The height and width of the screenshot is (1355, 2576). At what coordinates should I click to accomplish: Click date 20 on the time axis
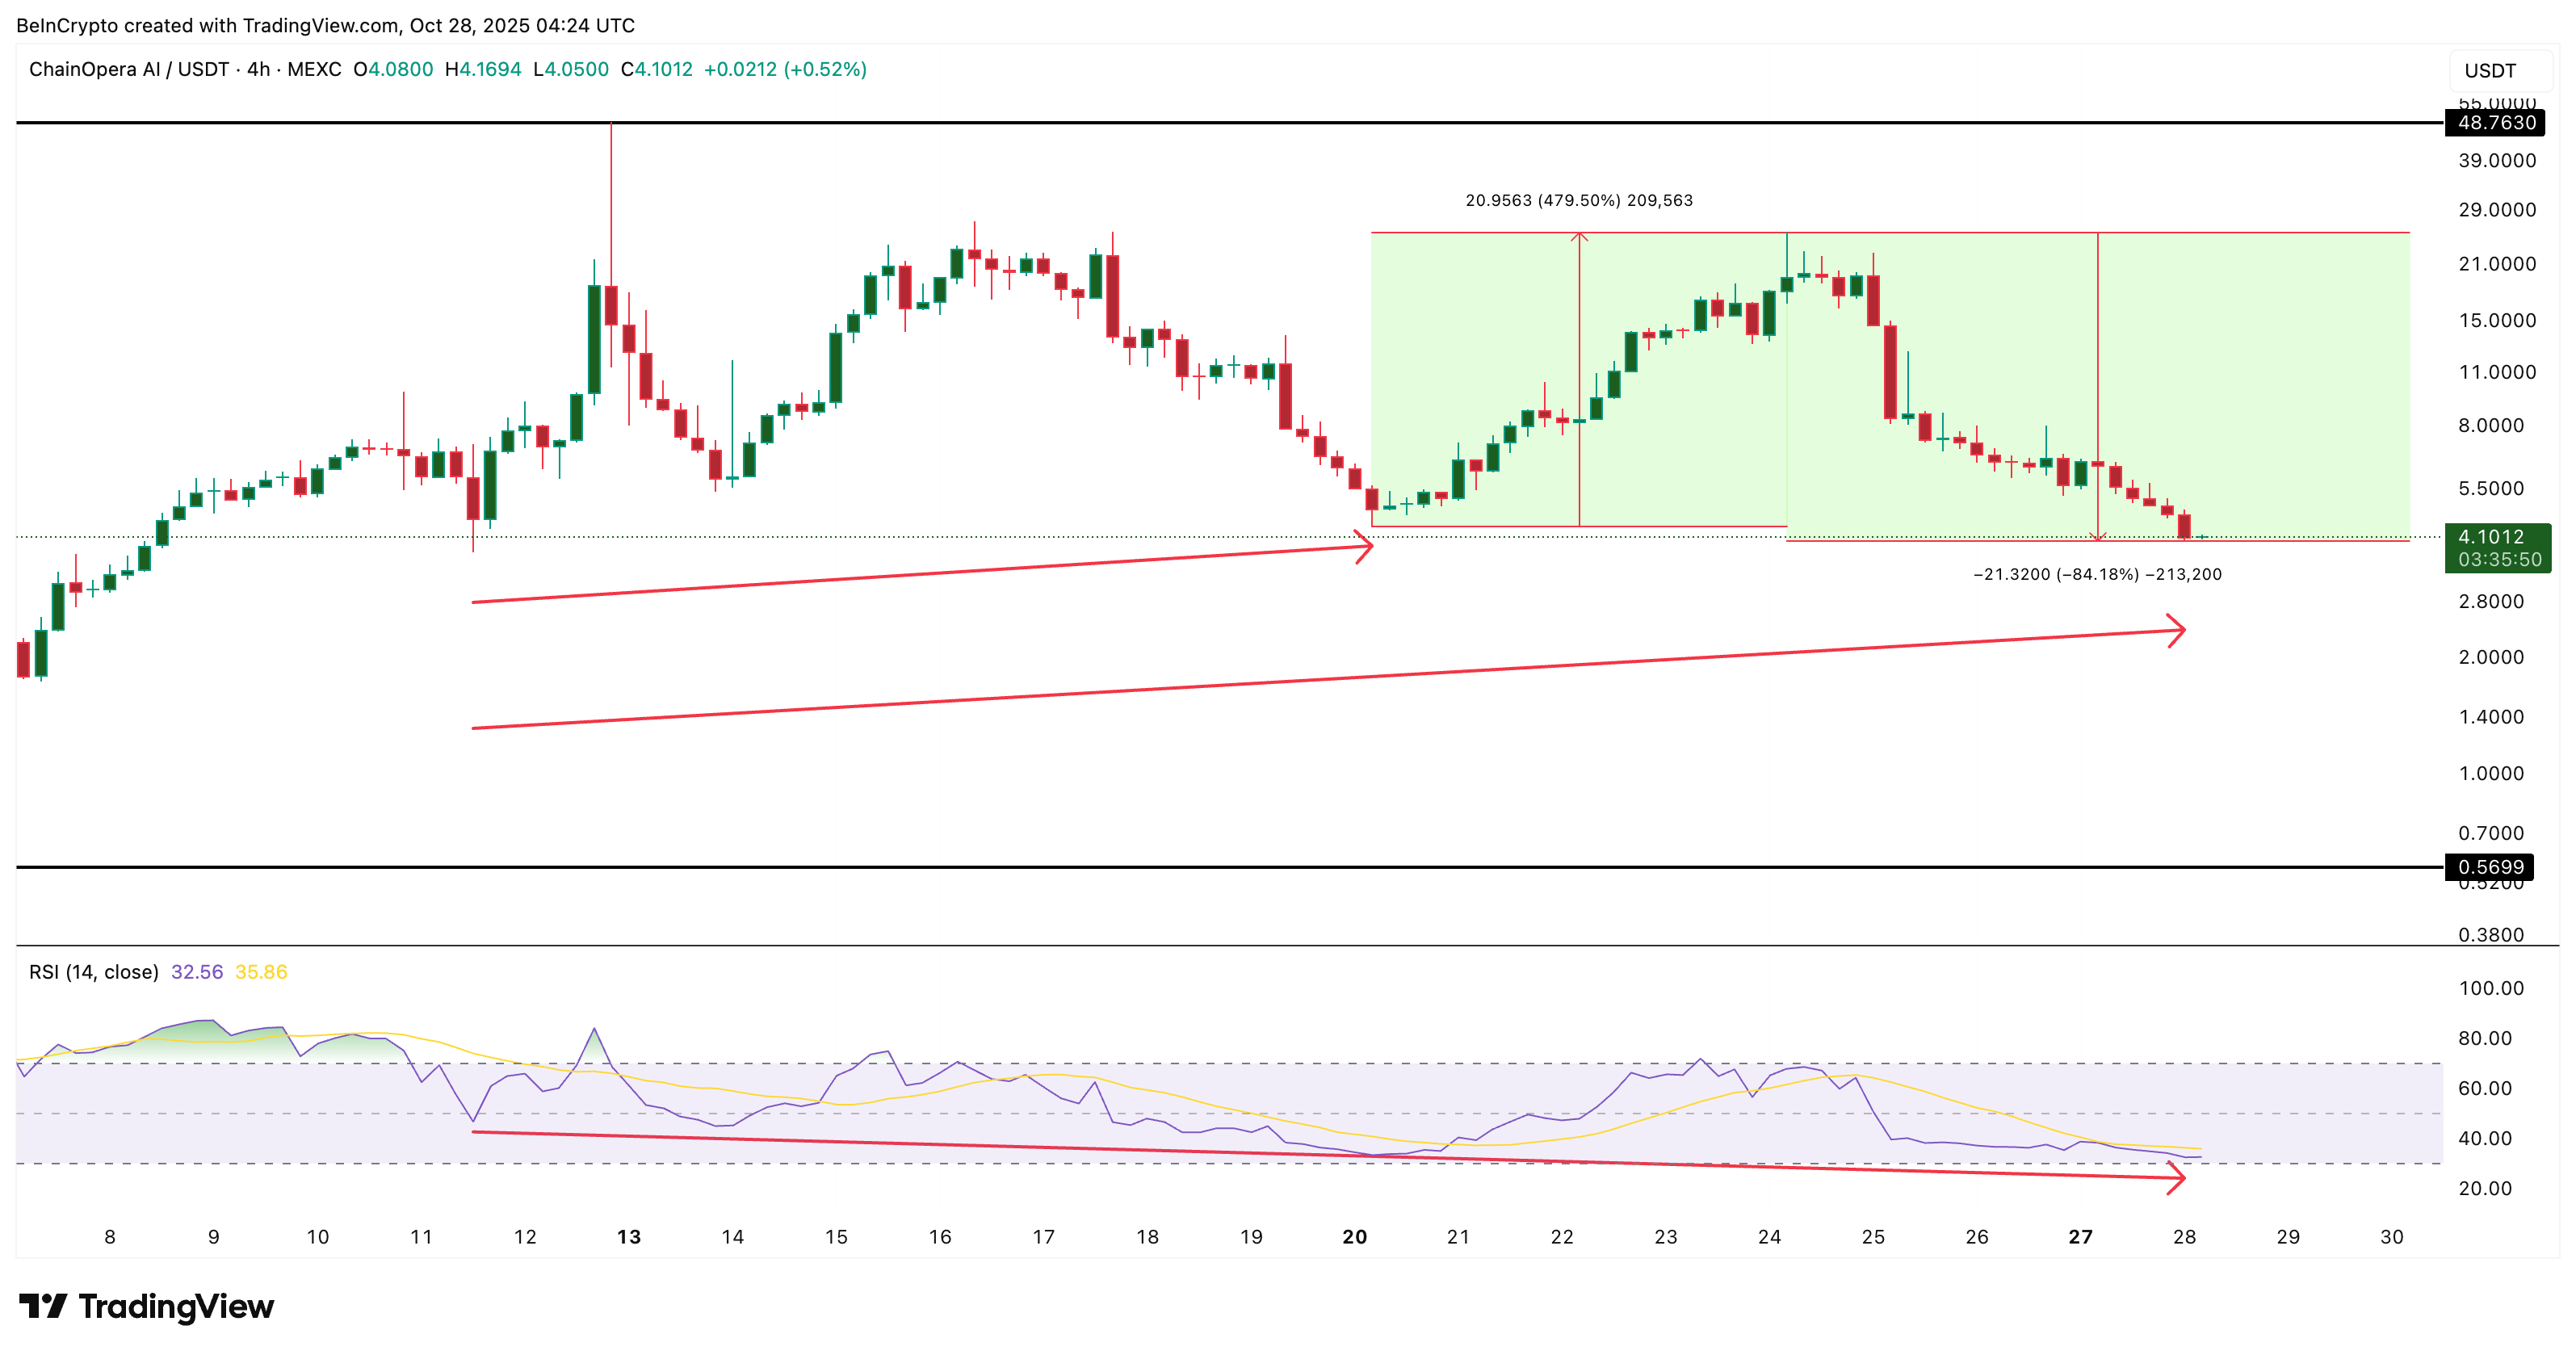pos(1354,1237)
